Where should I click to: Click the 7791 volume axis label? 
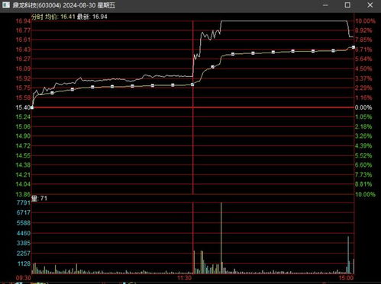coord(24,203)
